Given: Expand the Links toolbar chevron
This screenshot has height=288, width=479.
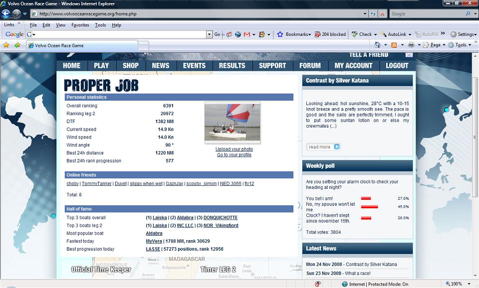Looking at the screenshot, I should tap(19, 23).
